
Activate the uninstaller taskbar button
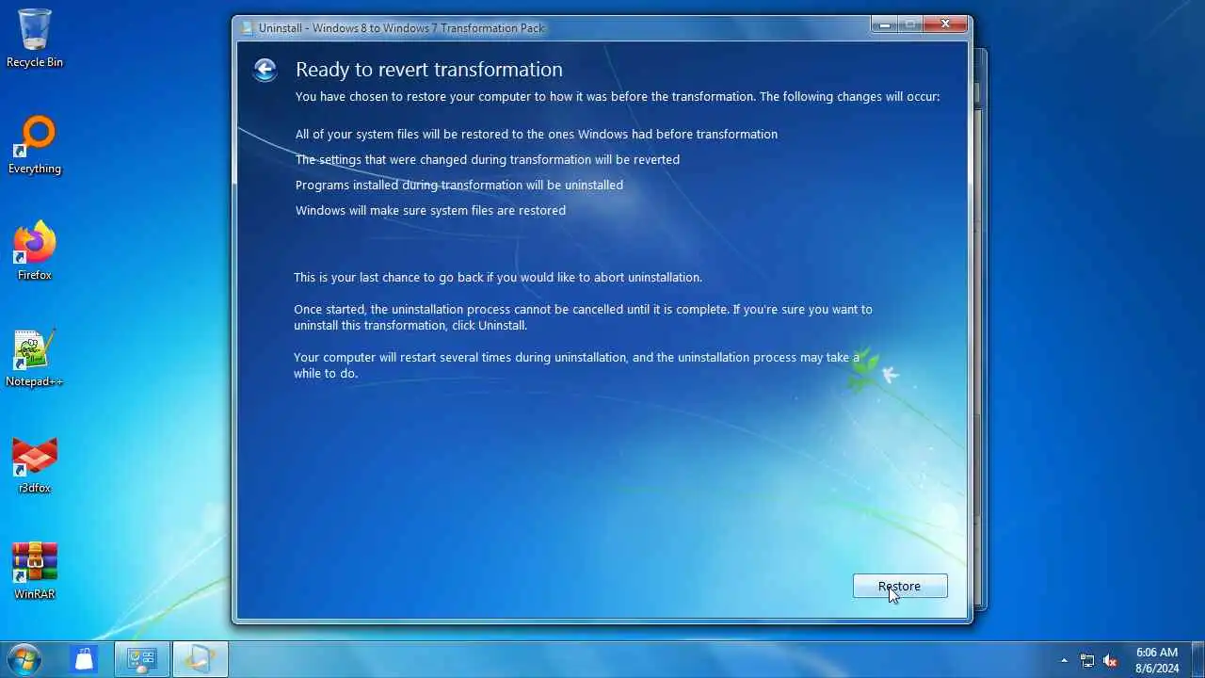click(201, 659)
